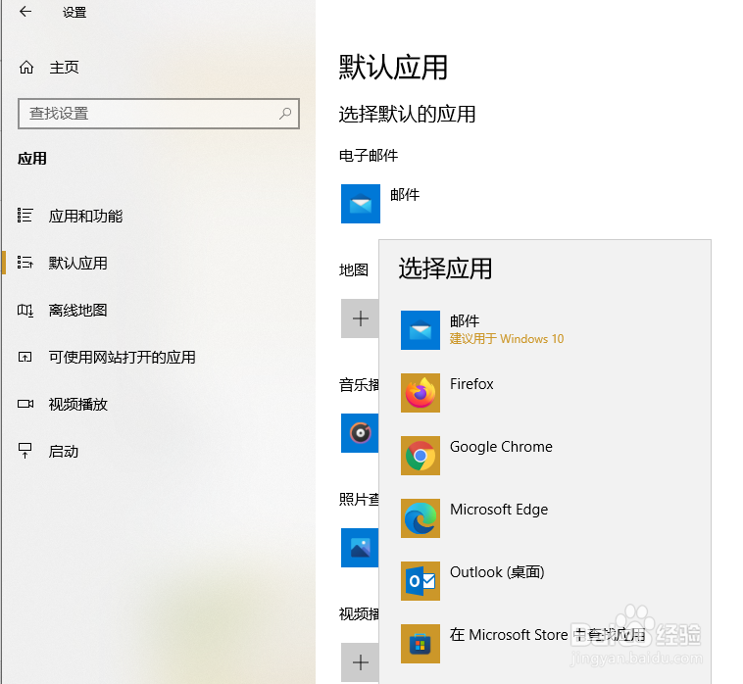The image size is (743, 684).
Task: Select Microsoft Edge text entry
Action: (499, 510)
